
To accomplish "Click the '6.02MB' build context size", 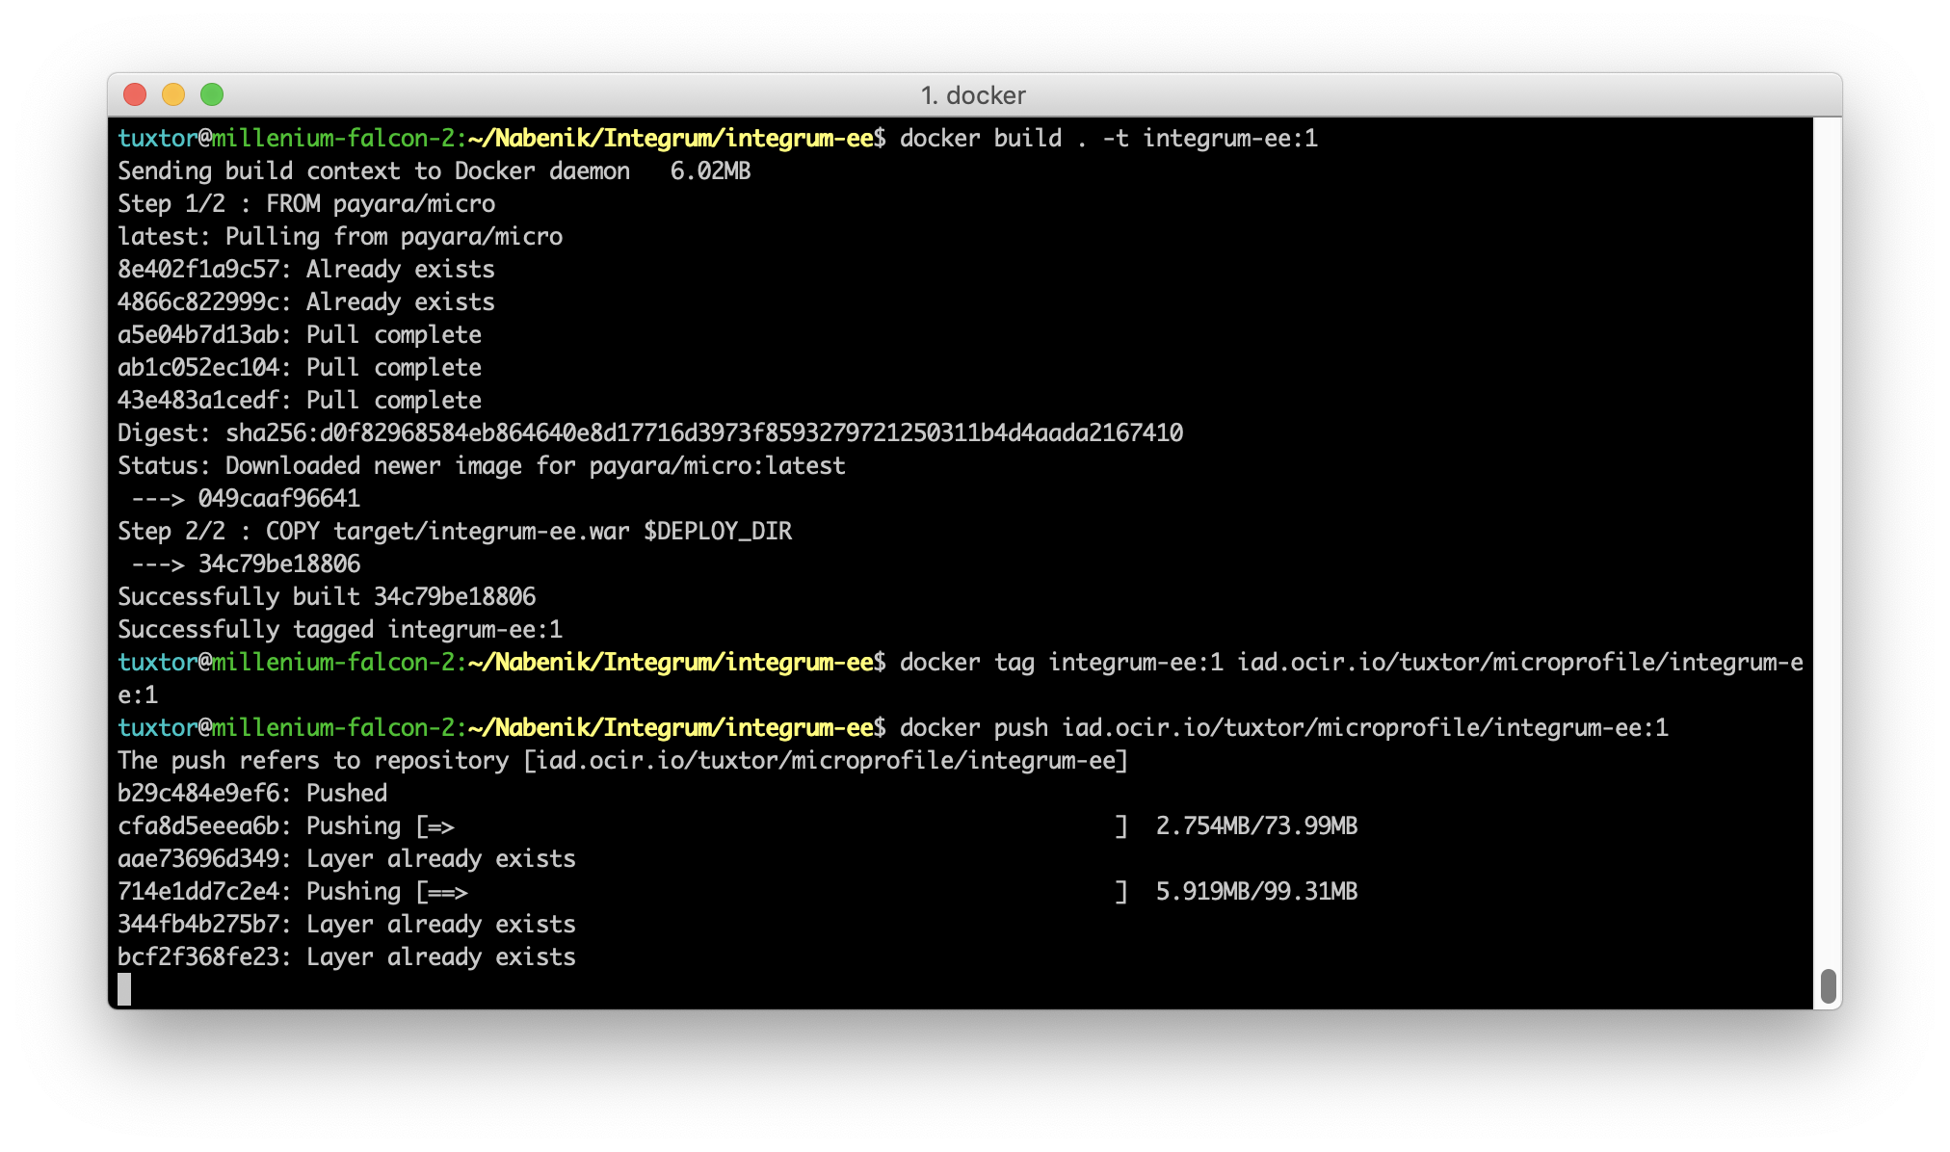I will [710, 171].
